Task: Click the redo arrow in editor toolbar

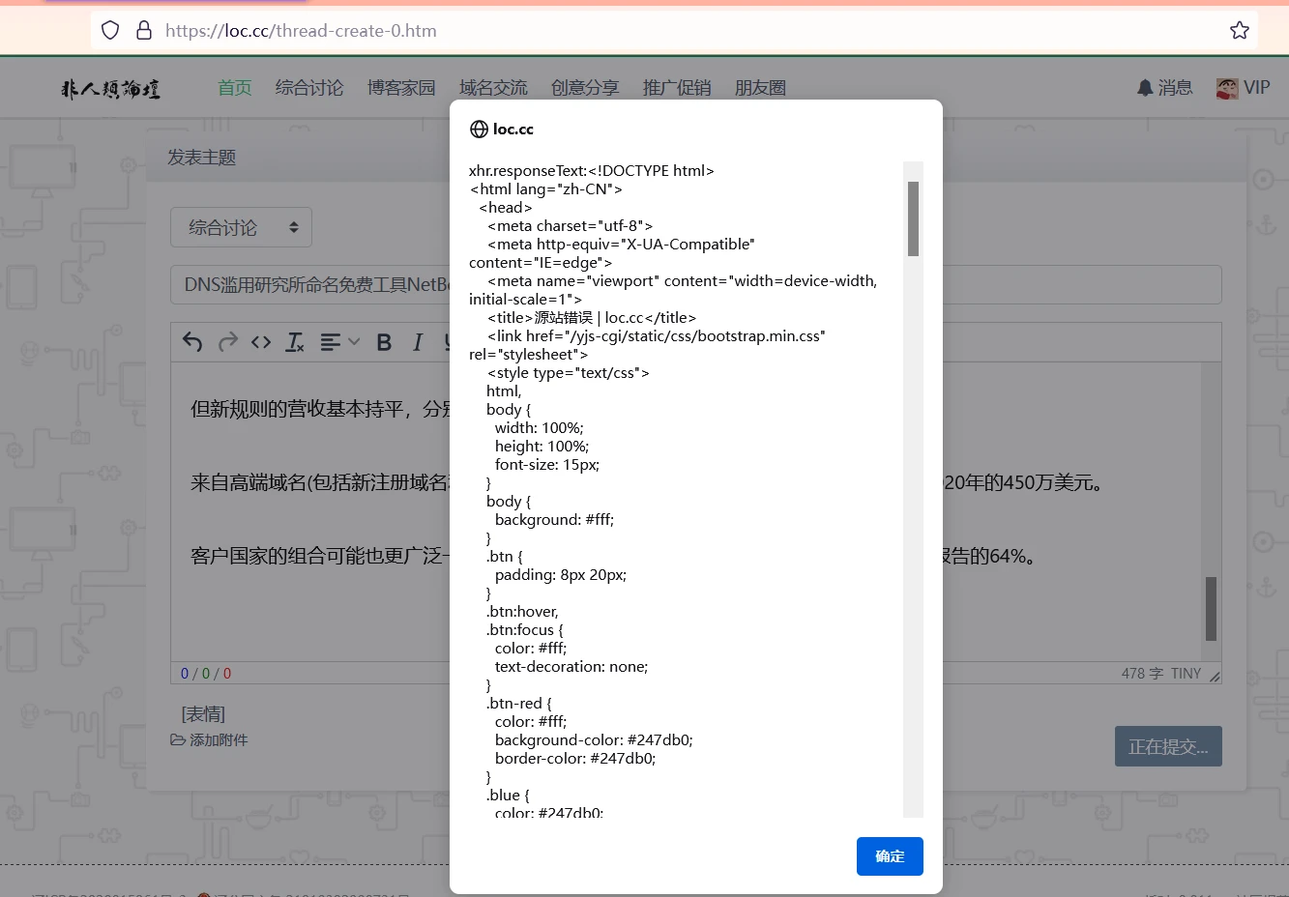Action: coord(227,342)
